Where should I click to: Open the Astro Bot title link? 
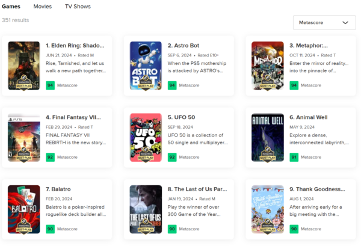click(184, 46)
